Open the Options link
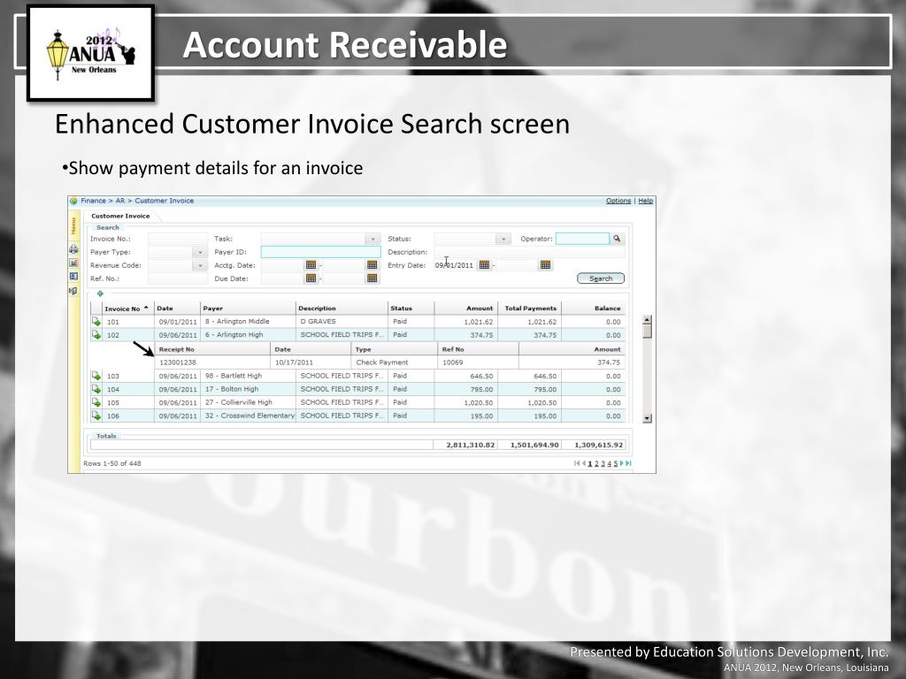This screenshot has width=906, height=679. pyautogui.click(x=618, y=201)
